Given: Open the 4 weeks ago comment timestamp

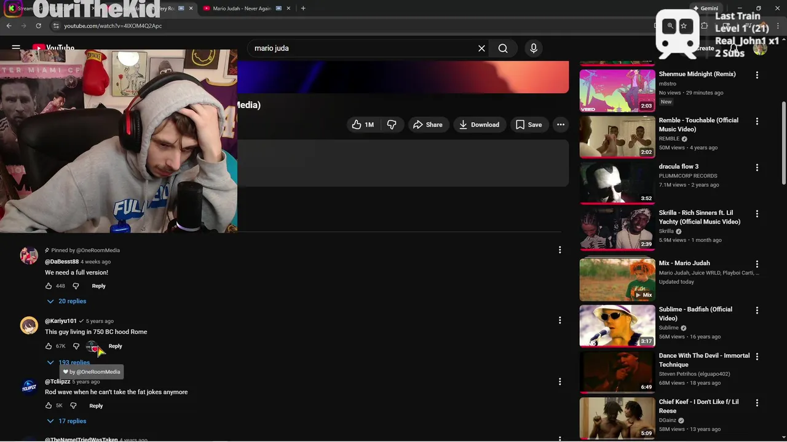Looking at the screenshot, I should click(x=96, y=262).
